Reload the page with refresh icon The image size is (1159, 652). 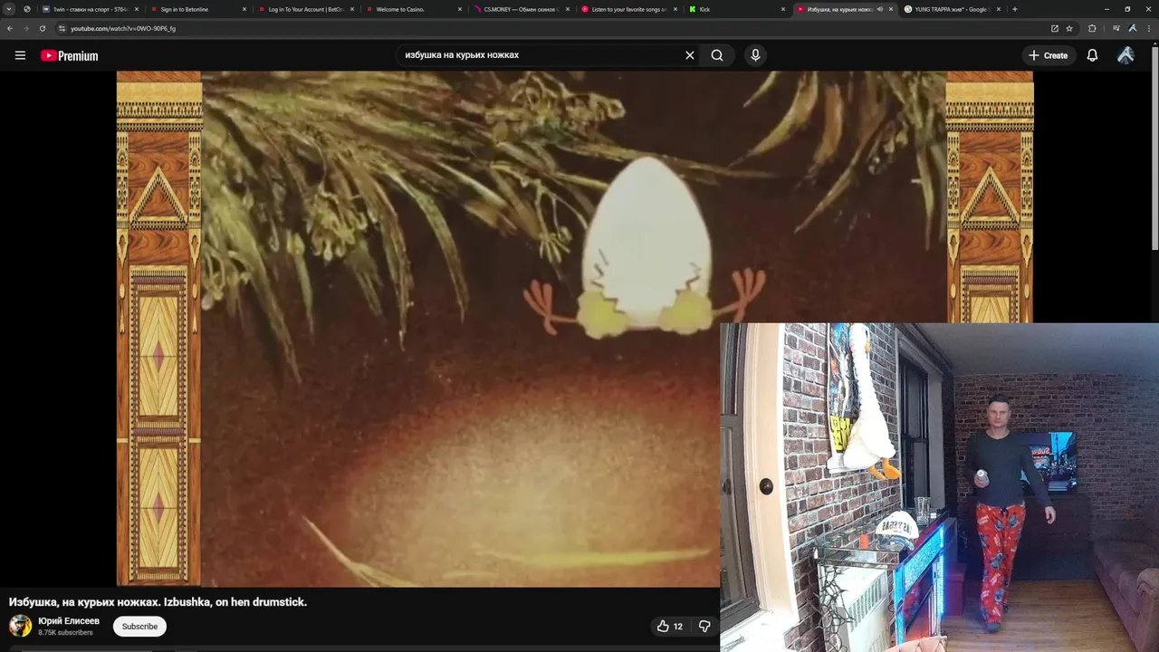coord(43,28)
